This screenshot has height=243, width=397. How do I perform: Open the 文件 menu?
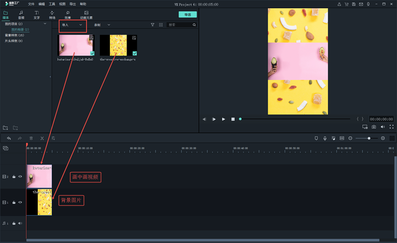31,4
